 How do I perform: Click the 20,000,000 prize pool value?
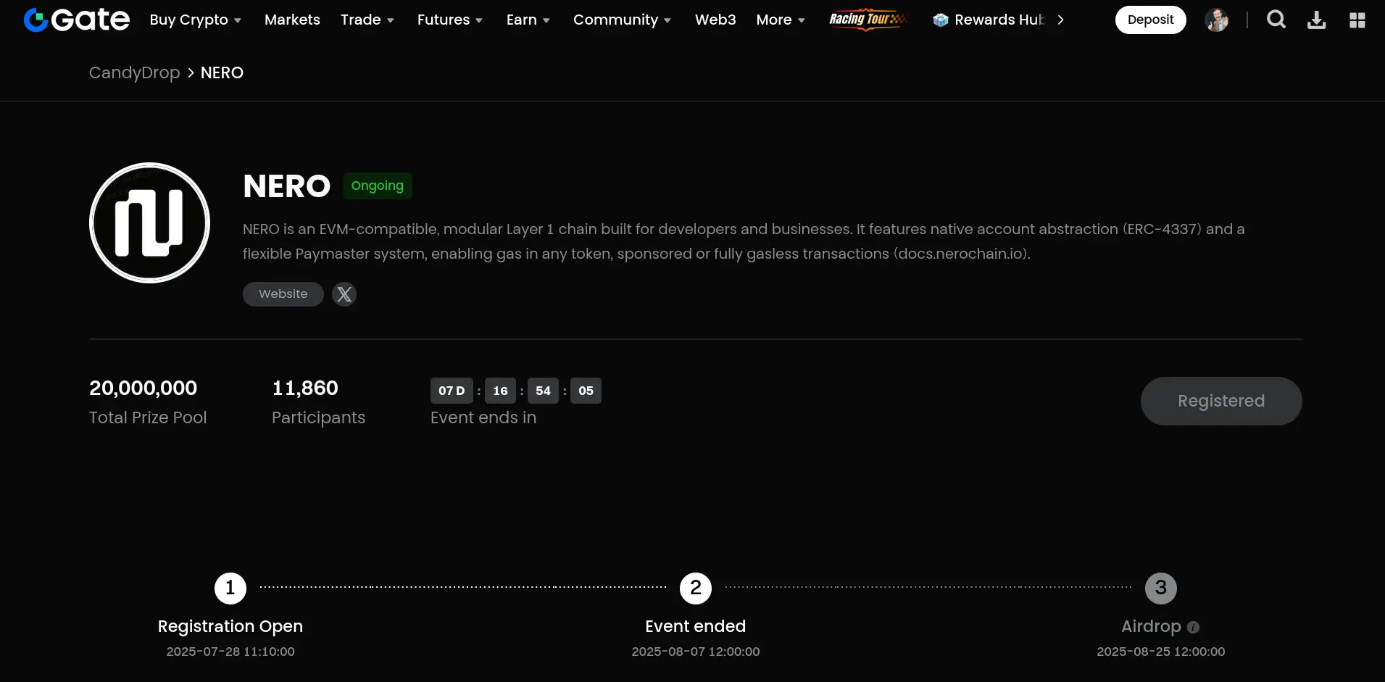pyautogui.click(x=143, y=388)
